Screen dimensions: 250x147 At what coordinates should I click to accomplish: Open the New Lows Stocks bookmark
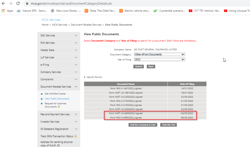point(66,11)
